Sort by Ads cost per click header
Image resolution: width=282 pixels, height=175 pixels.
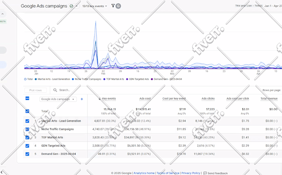pyautogui.click(x=238, y=99)
